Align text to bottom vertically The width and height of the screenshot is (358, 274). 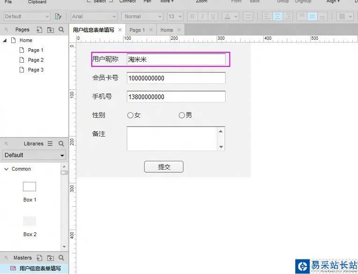pyautogui.click(x=322, y=16)
